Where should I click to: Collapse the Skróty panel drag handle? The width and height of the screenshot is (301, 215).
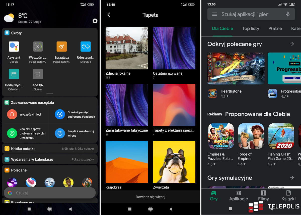pos(50,93)
